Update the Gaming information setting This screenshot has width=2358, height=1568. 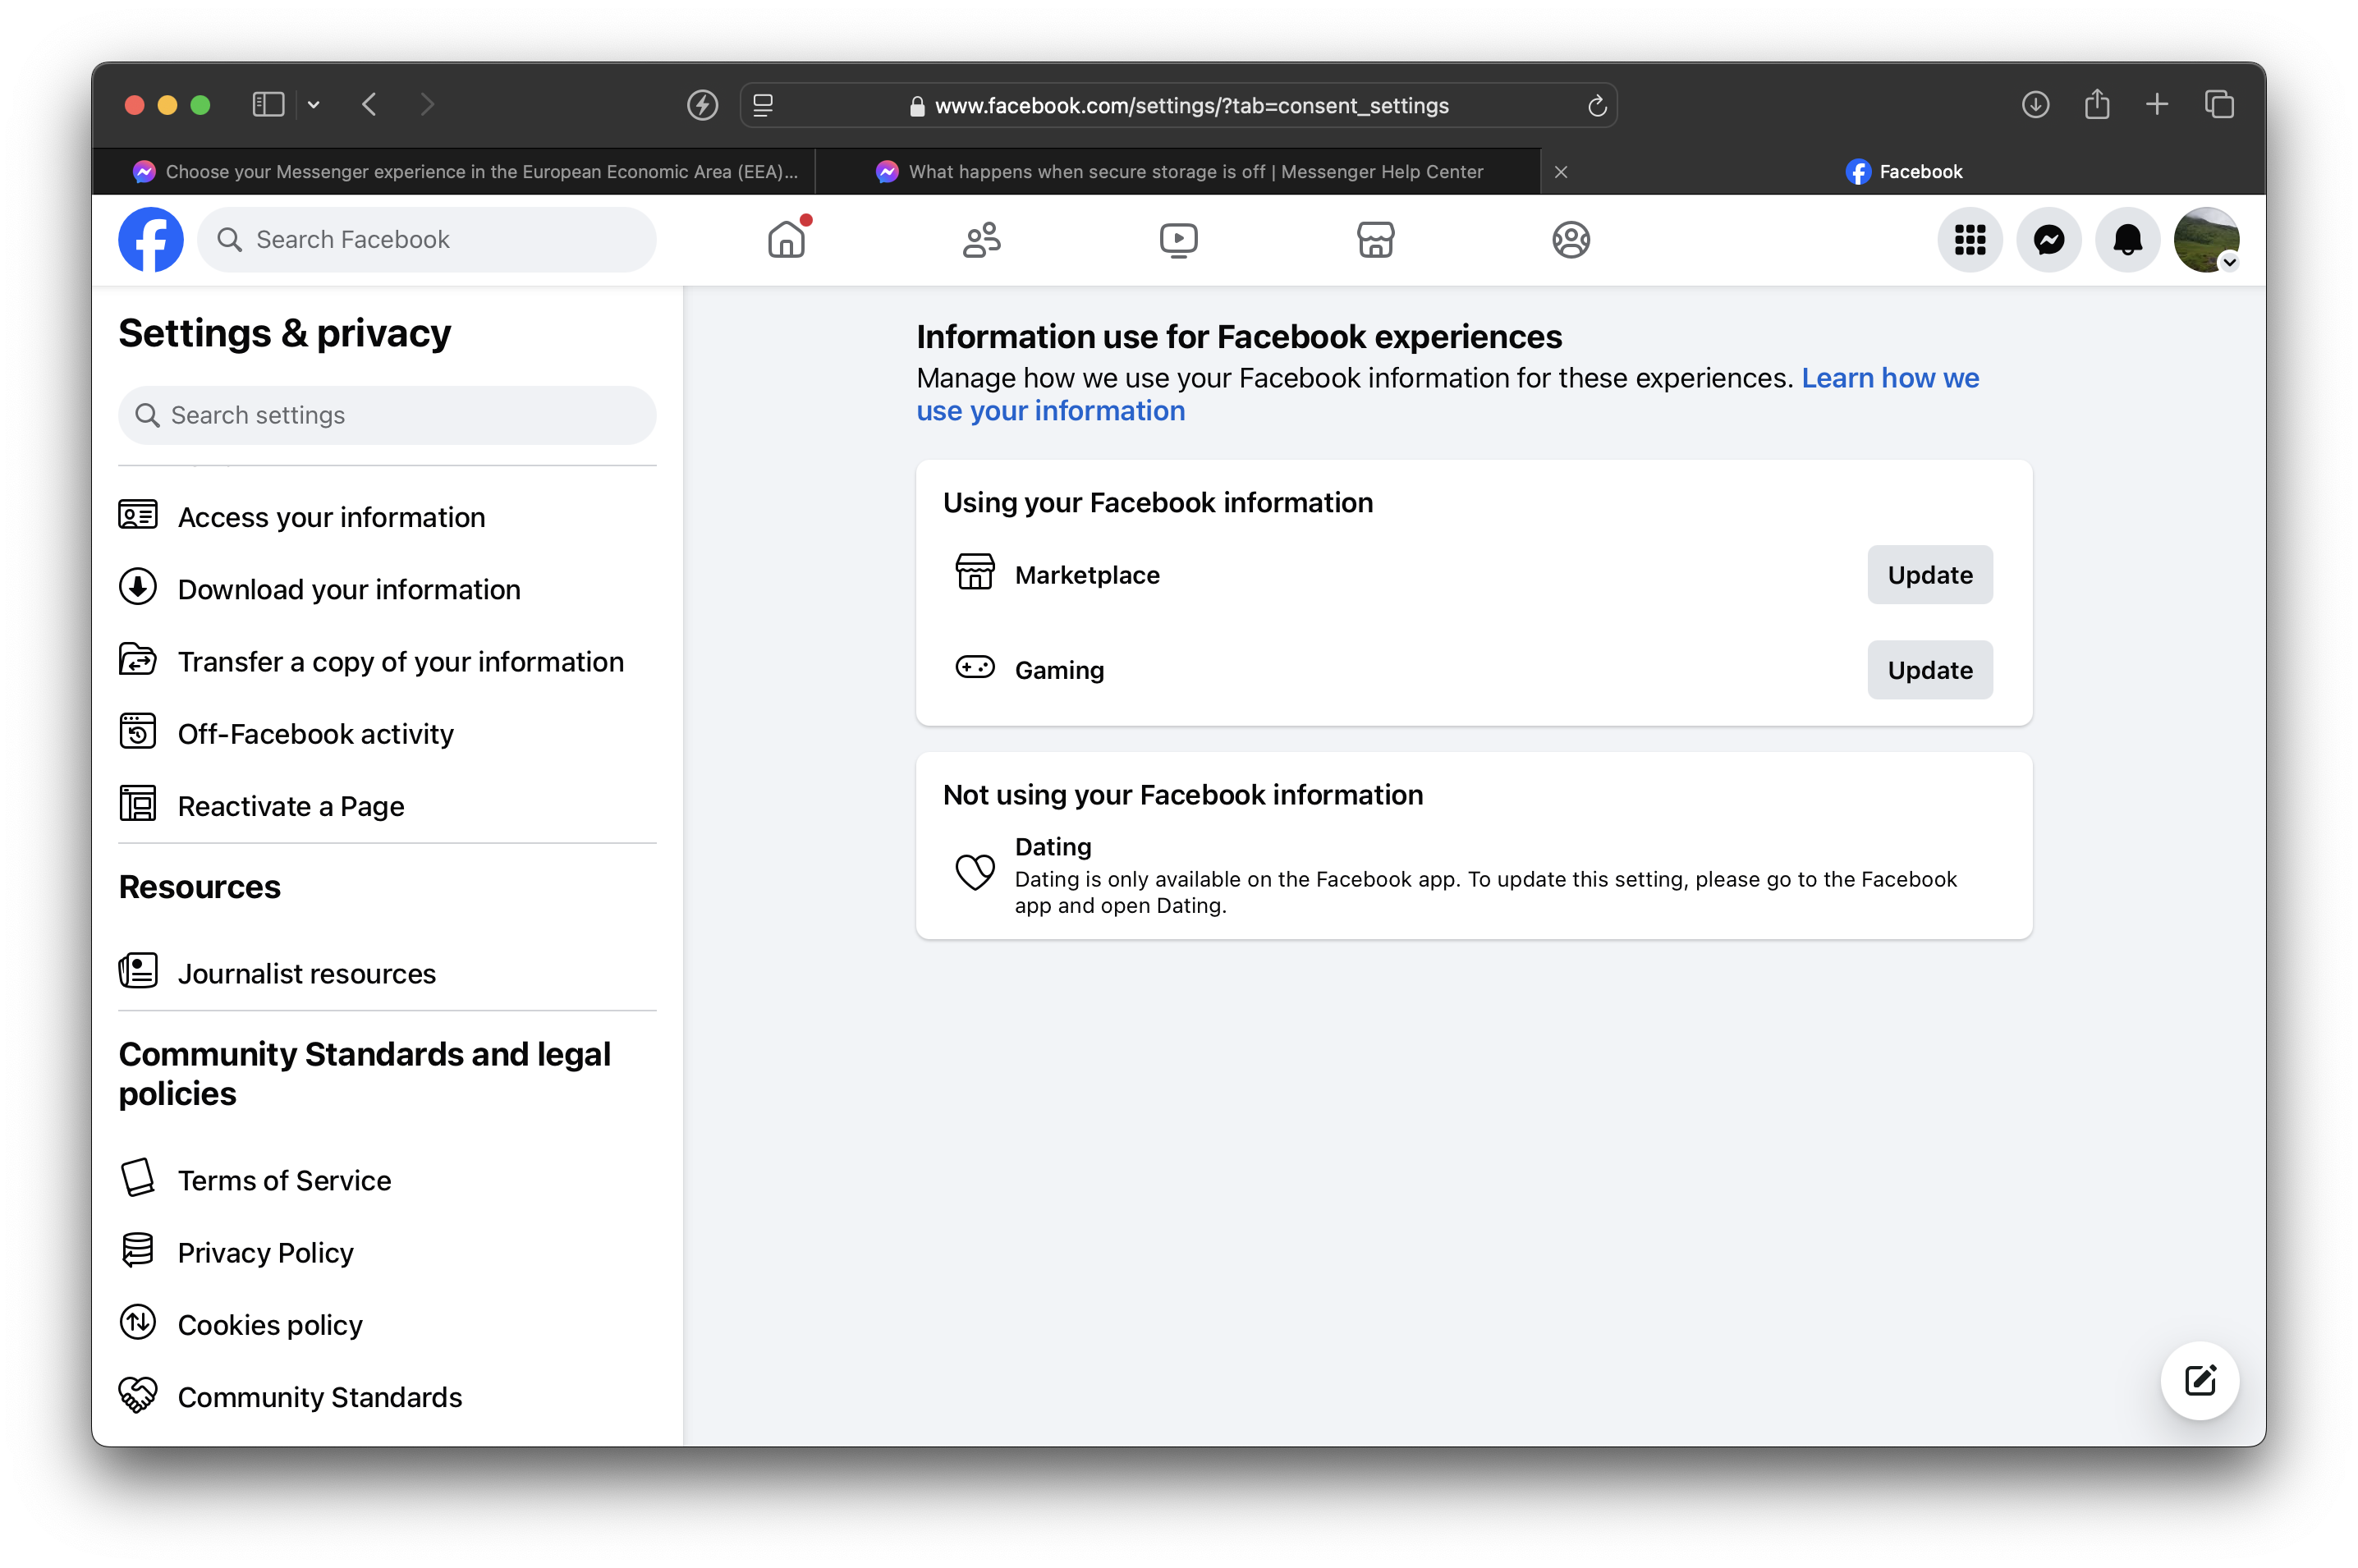(x=1929, y=670)
